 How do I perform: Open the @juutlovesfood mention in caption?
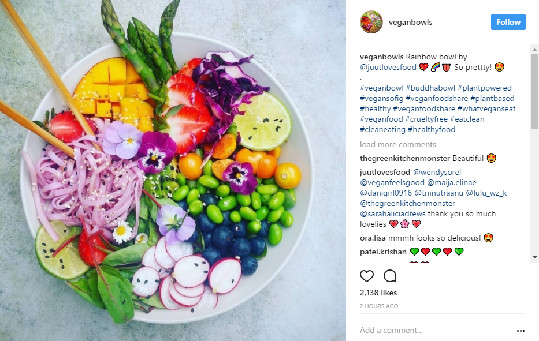click(x=388, y=68)
